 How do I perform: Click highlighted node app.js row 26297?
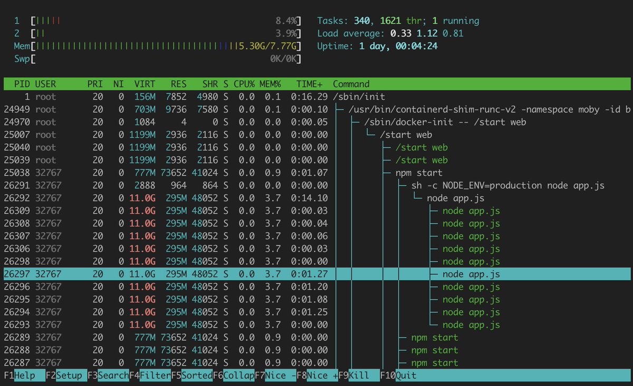[317, 274]
